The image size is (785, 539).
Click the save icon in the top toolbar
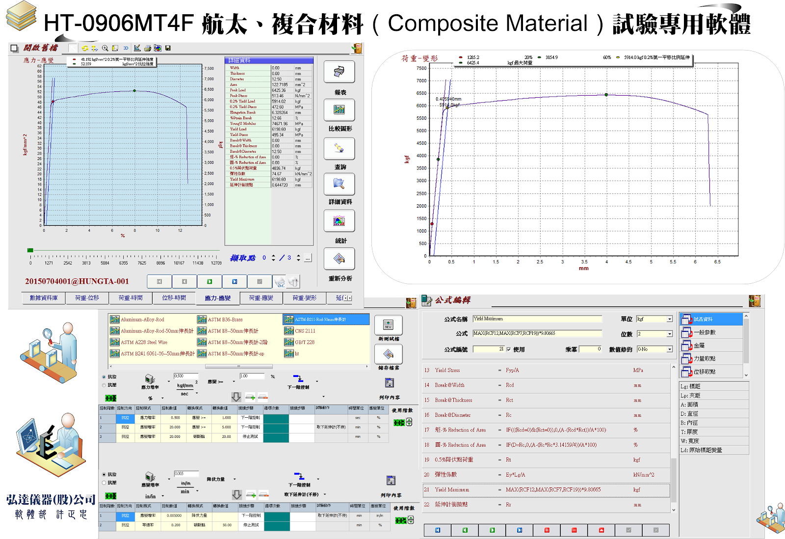tap(169, 48)
